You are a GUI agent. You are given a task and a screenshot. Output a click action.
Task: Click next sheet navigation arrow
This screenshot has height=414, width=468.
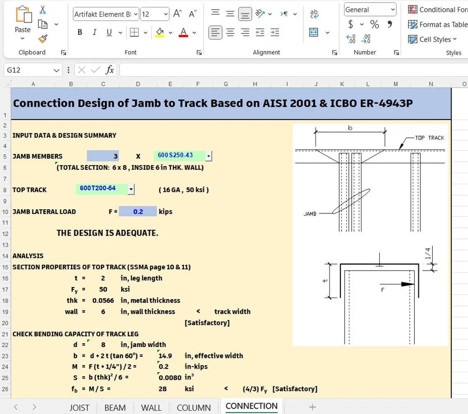coord(34,407)
